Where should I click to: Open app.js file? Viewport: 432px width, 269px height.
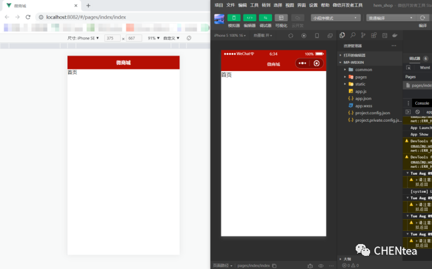369,91
